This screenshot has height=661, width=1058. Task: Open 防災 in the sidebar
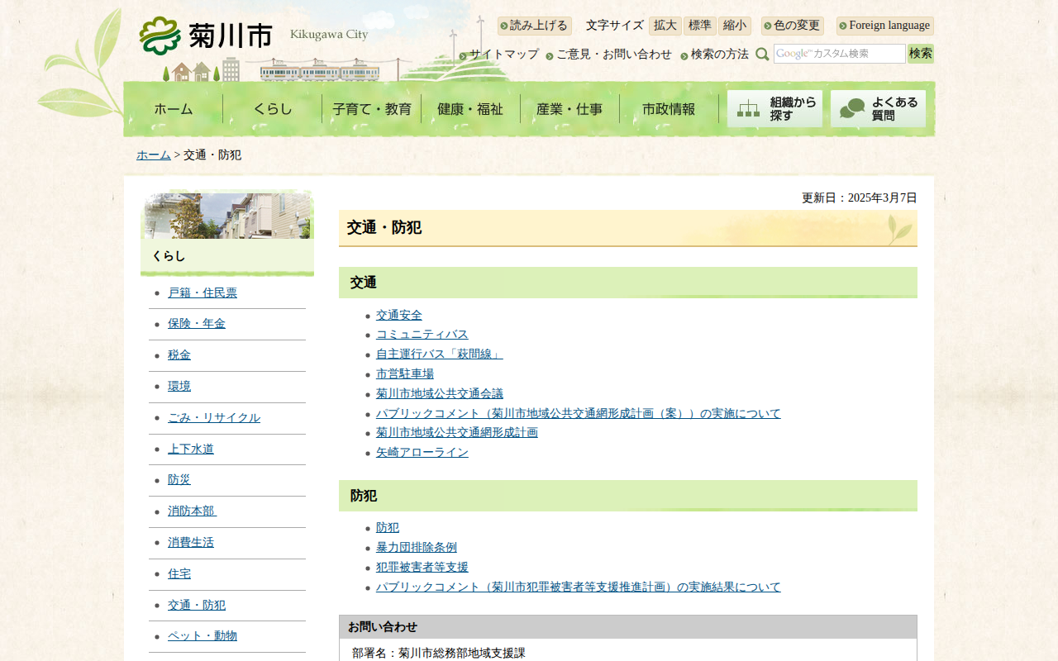coord(179,480)
